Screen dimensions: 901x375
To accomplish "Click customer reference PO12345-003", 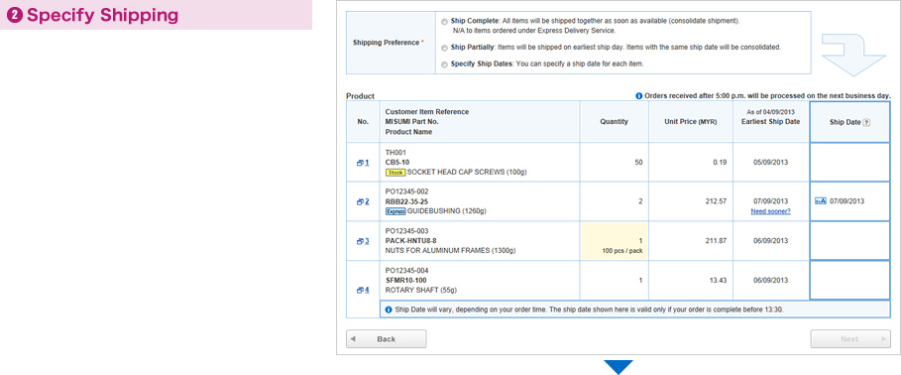I will coord(406,231).
